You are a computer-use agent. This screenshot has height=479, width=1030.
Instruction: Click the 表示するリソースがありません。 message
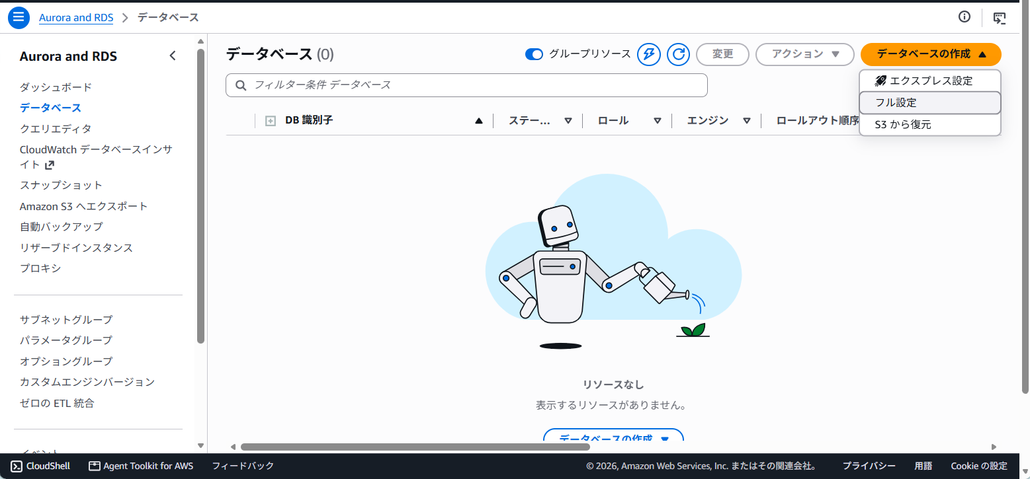613,405
